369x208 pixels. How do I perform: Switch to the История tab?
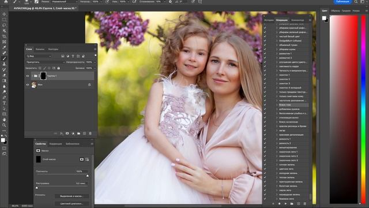click(269, 20)
